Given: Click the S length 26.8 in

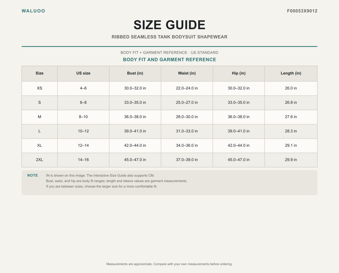Looking at the screenshot, I should point(291,103).
